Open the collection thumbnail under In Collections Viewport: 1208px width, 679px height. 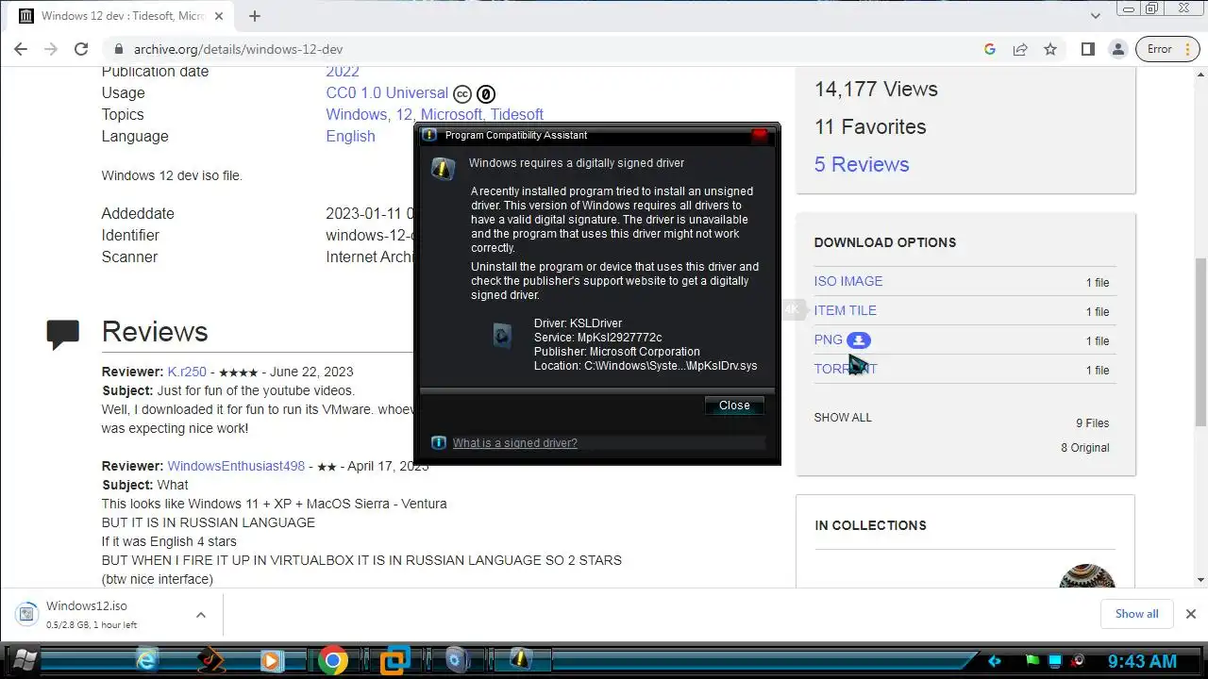(x=1087, y=575)
